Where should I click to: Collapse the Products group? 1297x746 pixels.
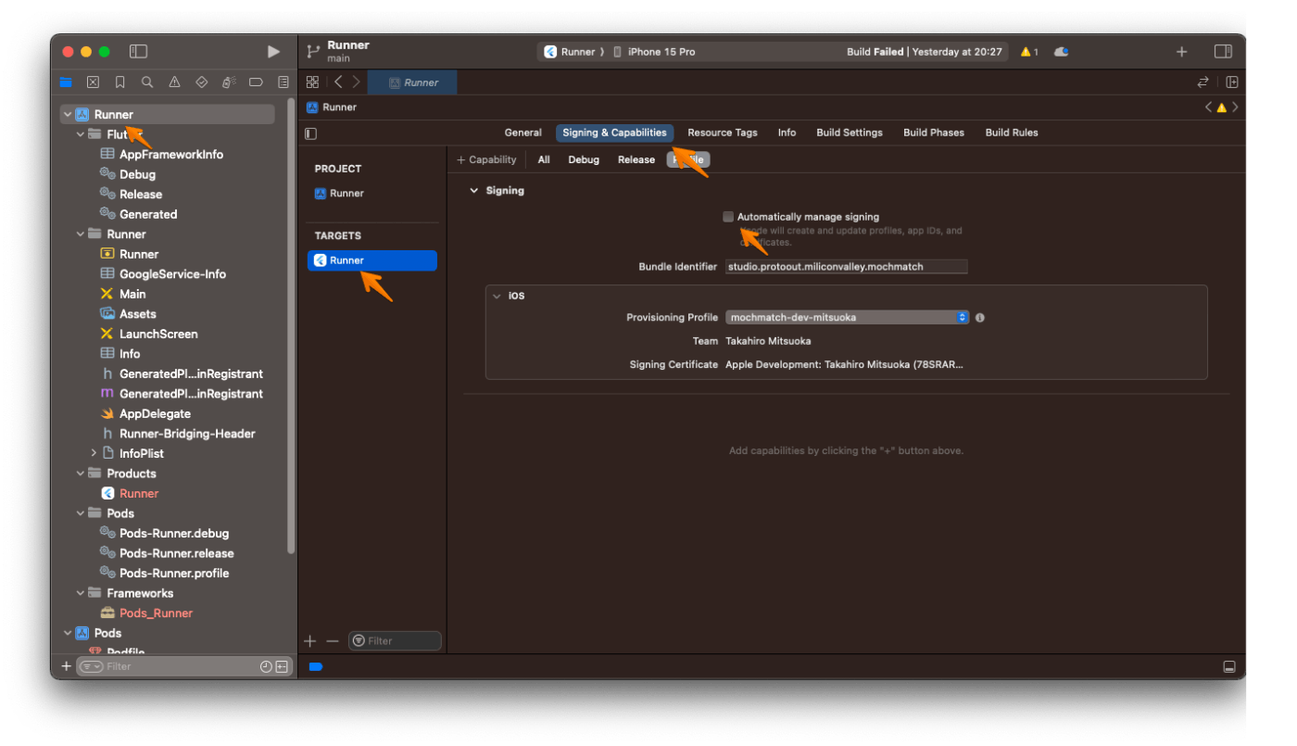81,474
